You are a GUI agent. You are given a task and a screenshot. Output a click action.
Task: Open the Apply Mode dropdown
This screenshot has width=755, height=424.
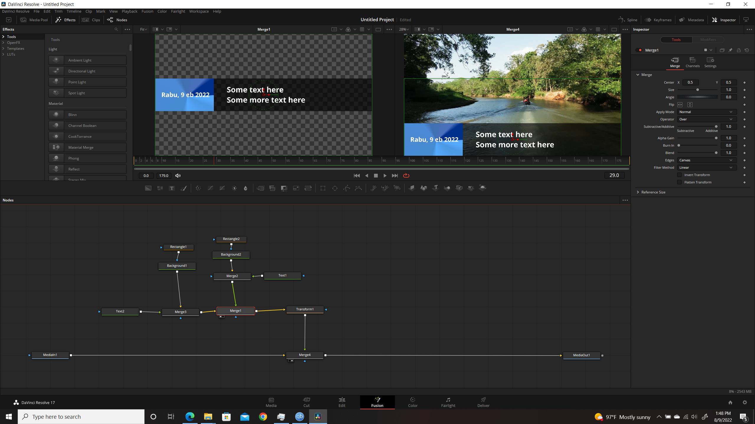[x=707, y=112]
